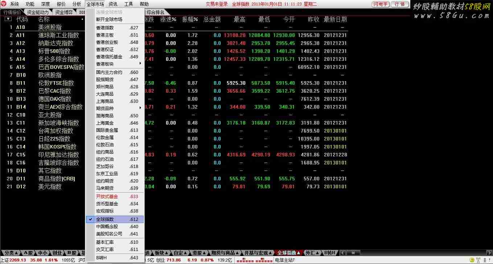Select 国内主力合约 menu entry
This screenshot has width=493, height=264.
[x=115, y=72]
